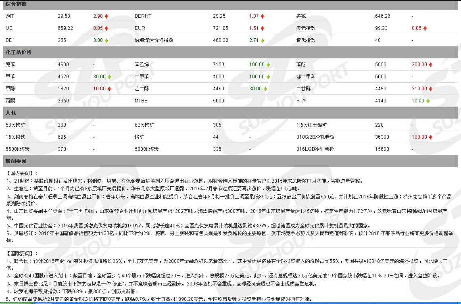Click the 全球有40国股市进入熊市 news item

tap(223, 276)
